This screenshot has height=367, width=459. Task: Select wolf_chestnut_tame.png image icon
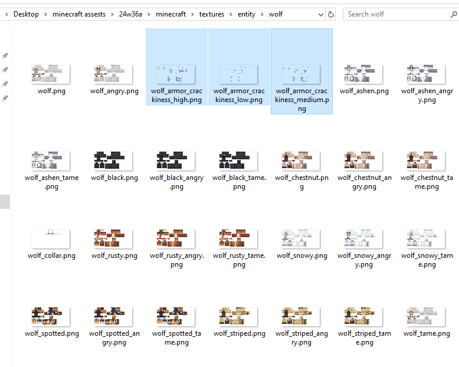426,160
